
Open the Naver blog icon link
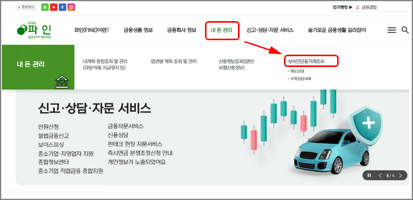click(45, 7)
